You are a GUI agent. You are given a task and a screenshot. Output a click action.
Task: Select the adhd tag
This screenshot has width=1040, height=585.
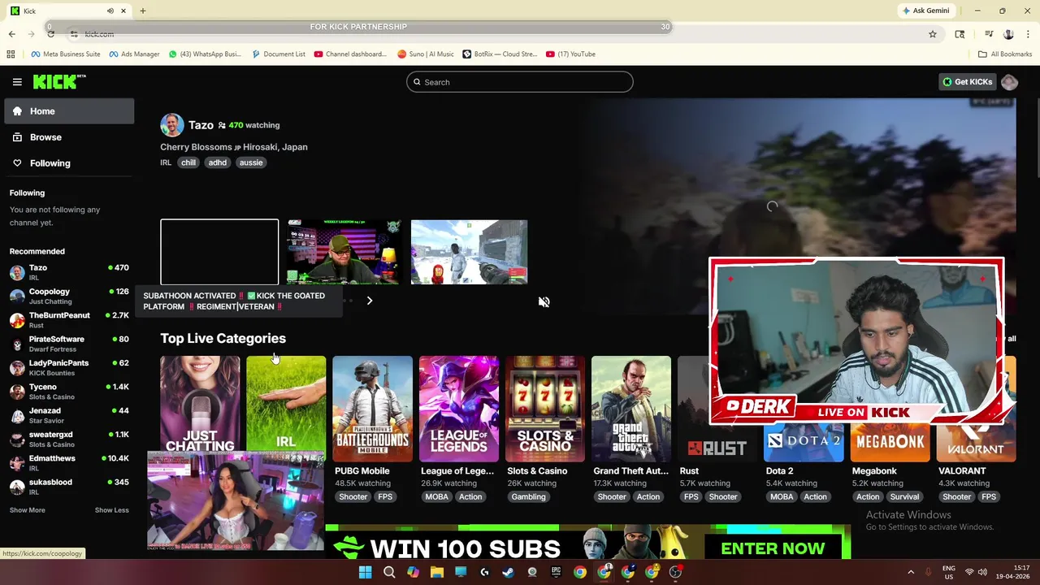218,162
